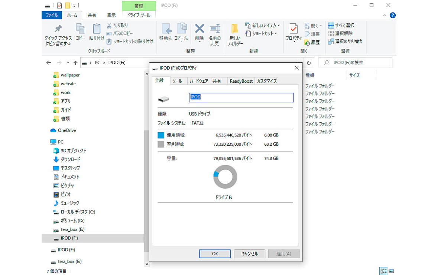Click the キャンセル button

point(249,254)
